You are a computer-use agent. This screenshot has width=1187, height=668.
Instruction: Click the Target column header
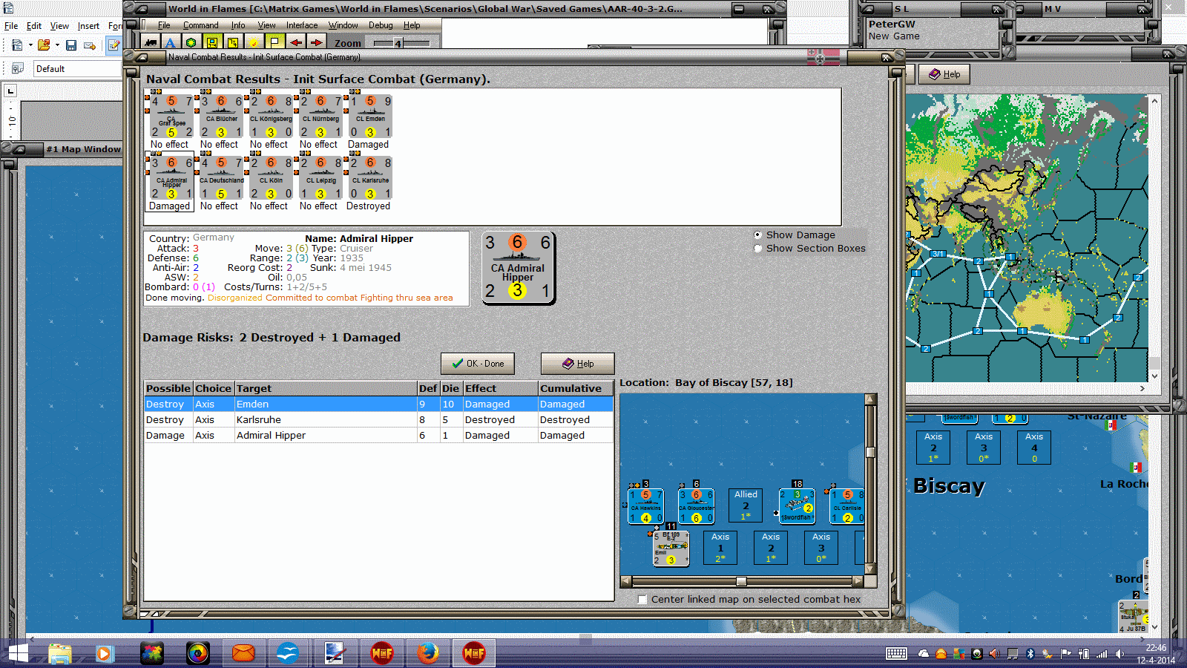[x=326, y=388]
